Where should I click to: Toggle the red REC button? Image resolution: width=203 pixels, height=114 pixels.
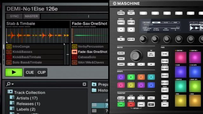(x=131, y=104)
